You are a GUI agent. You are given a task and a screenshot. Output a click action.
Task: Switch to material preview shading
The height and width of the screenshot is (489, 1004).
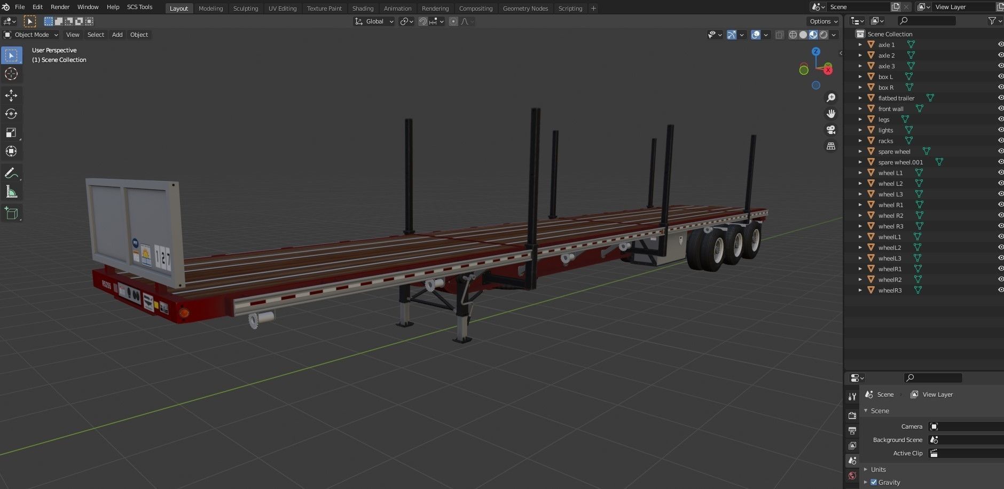click(x=813, y=35)
